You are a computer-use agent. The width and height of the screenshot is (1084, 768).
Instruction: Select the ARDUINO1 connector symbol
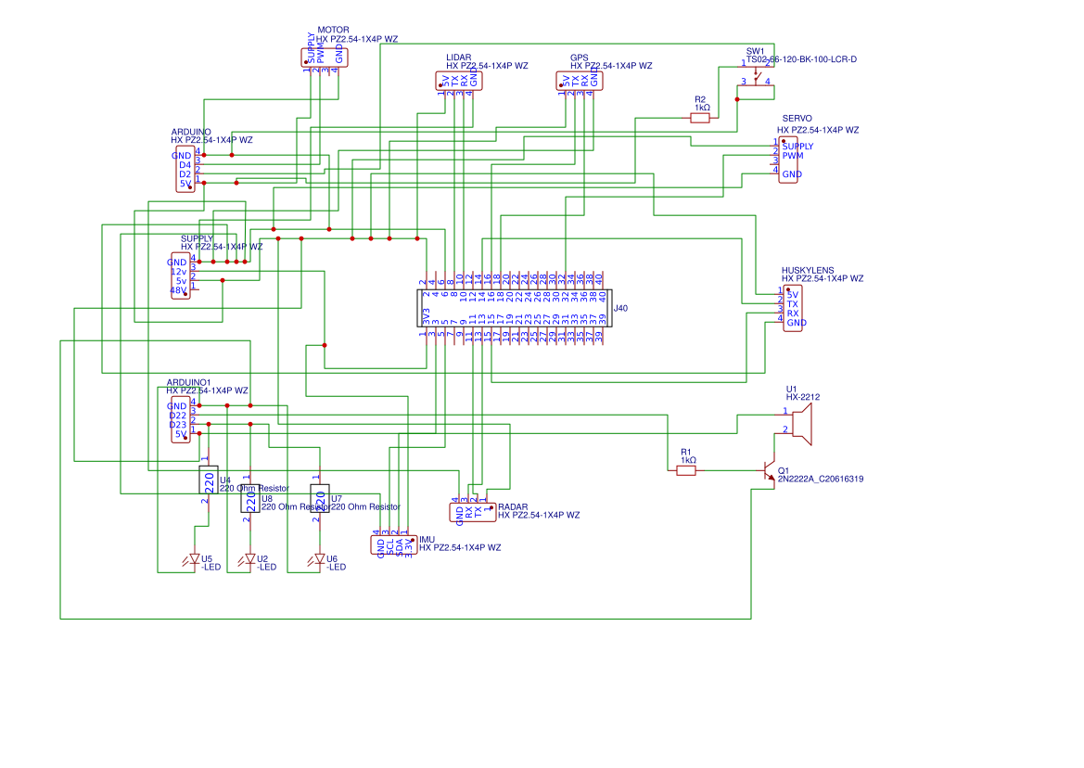click(181, 419)
